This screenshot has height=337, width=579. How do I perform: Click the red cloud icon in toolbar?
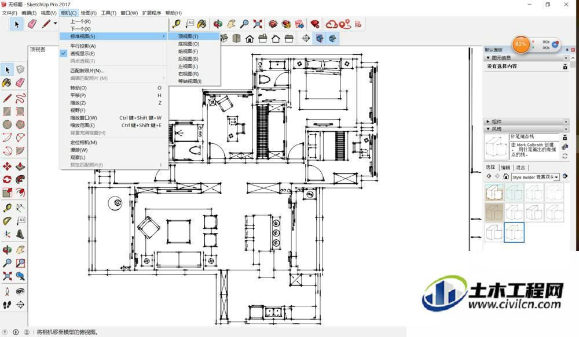click(331, 24)
